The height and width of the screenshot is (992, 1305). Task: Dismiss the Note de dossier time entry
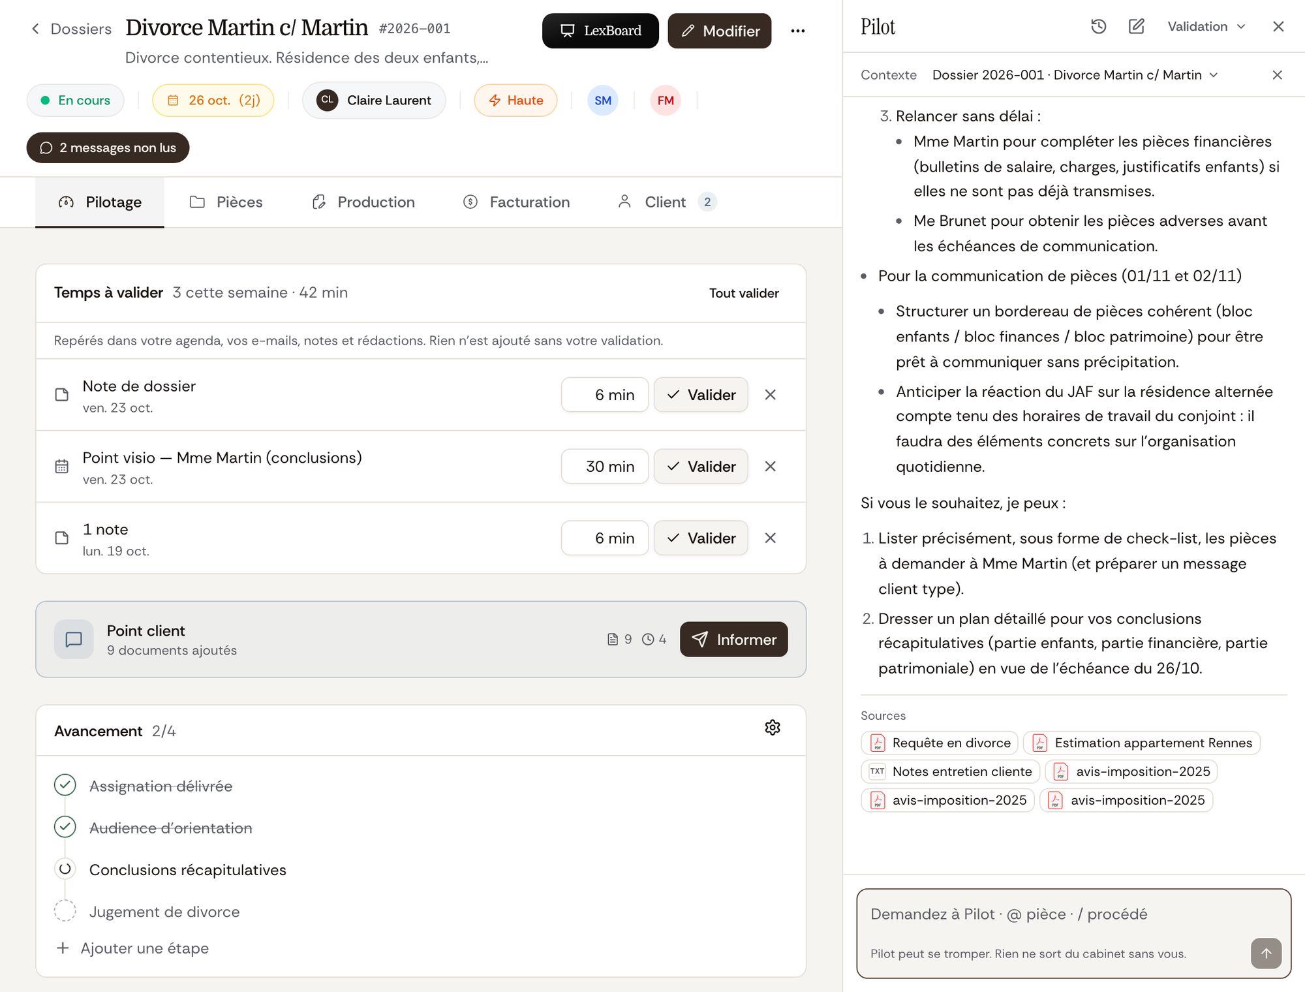point(771,395)
